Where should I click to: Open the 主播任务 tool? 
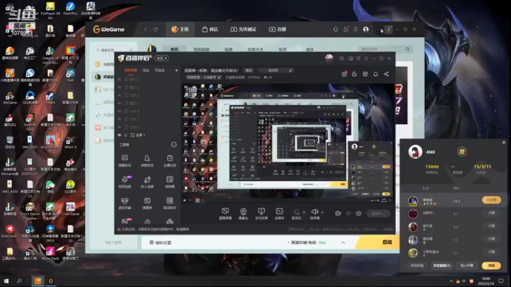coord(169,161)
